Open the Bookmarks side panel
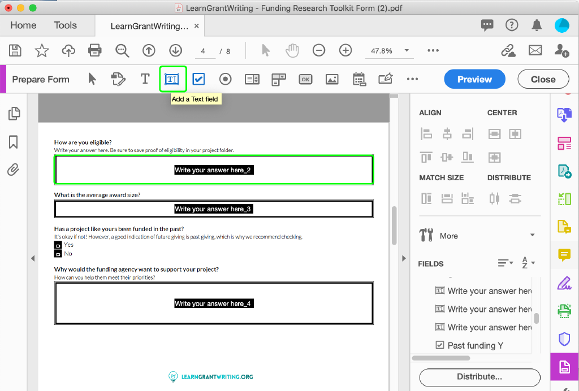 click(x=14, y=141)
